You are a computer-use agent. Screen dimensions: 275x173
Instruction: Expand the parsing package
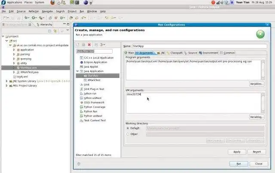pyautogui.click(x=14, y=54)
